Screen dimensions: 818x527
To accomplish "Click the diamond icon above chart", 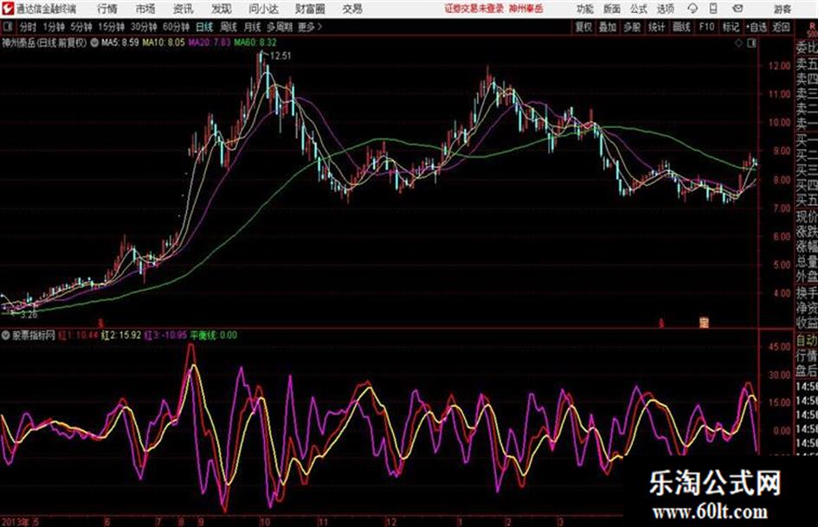I will point(738,43).
